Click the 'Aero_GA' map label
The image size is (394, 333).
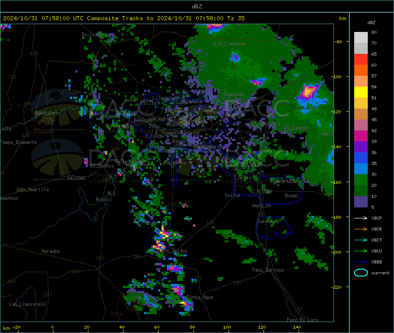(262, 206)
